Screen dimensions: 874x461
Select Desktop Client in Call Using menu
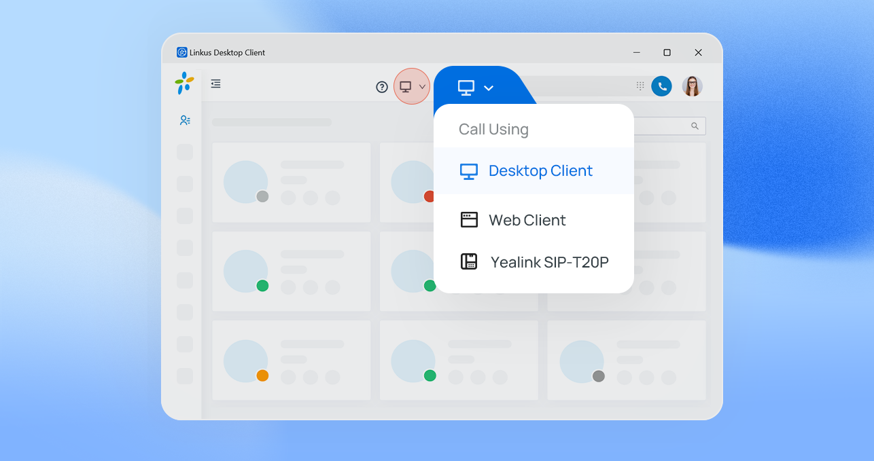pos(534,170)
